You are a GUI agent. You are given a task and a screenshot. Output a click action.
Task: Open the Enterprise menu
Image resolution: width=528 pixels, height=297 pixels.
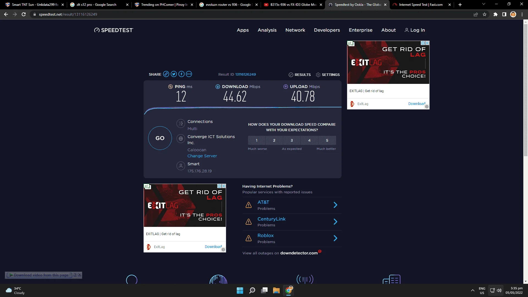pos(361,30)
